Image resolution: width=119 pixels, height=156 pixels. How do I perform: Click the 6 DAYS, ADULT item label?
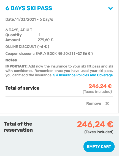coord(19,30)
